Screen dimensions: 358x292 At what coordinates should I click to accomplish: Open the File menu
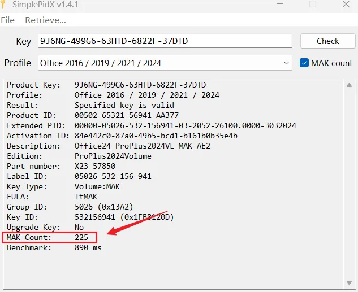7,20
